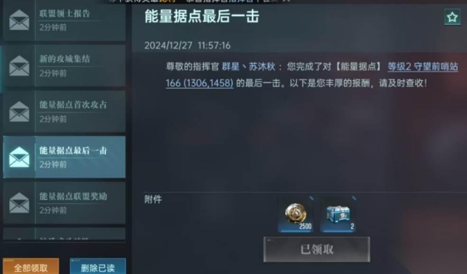Open envelope icon for 能量据点首次攻占 mail
The height and width of the screenshot is (274, 467).
pos(19,112)
